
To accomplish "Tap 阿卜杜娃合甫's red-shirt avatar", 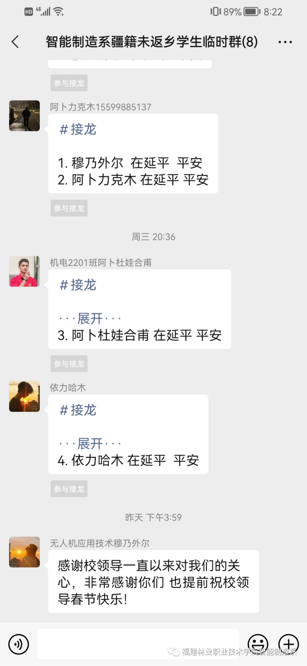I will (x=24, y=271).
